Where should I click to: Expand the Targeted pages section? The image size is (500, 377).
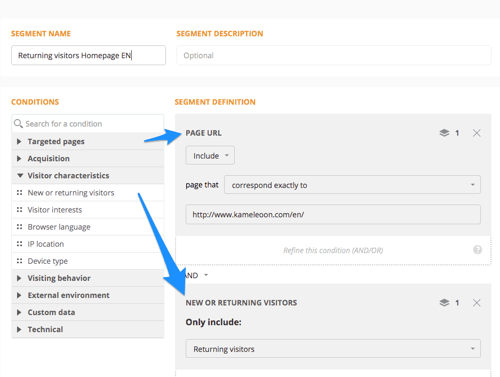(20, 141)
